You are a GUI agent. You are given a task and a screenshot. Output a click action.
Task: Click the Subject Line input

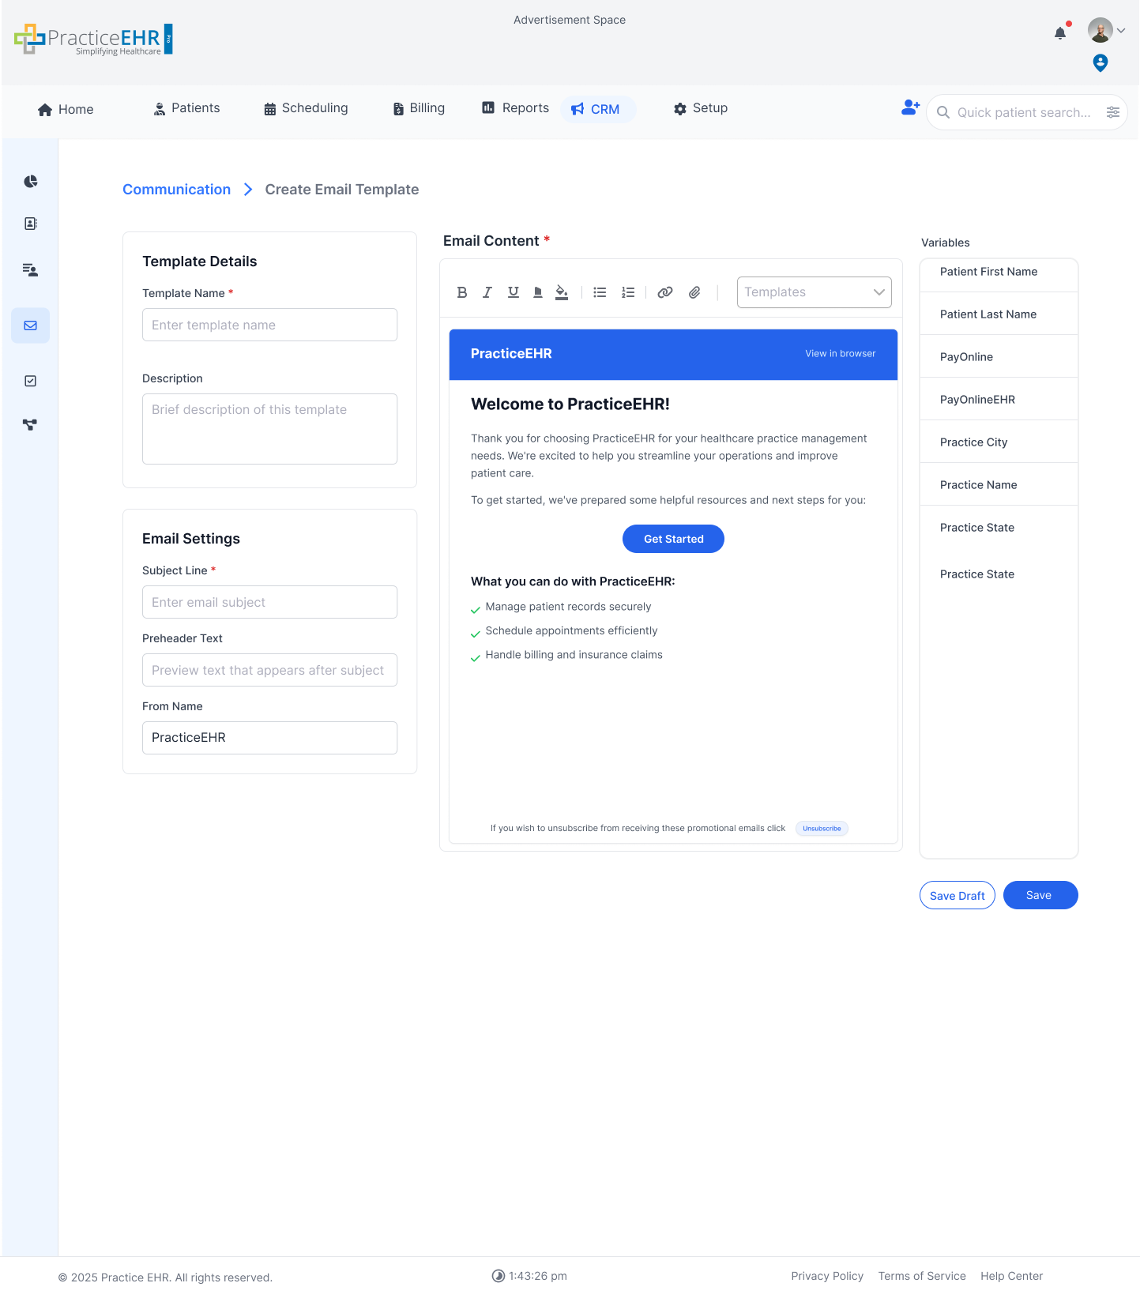point(269,602)
